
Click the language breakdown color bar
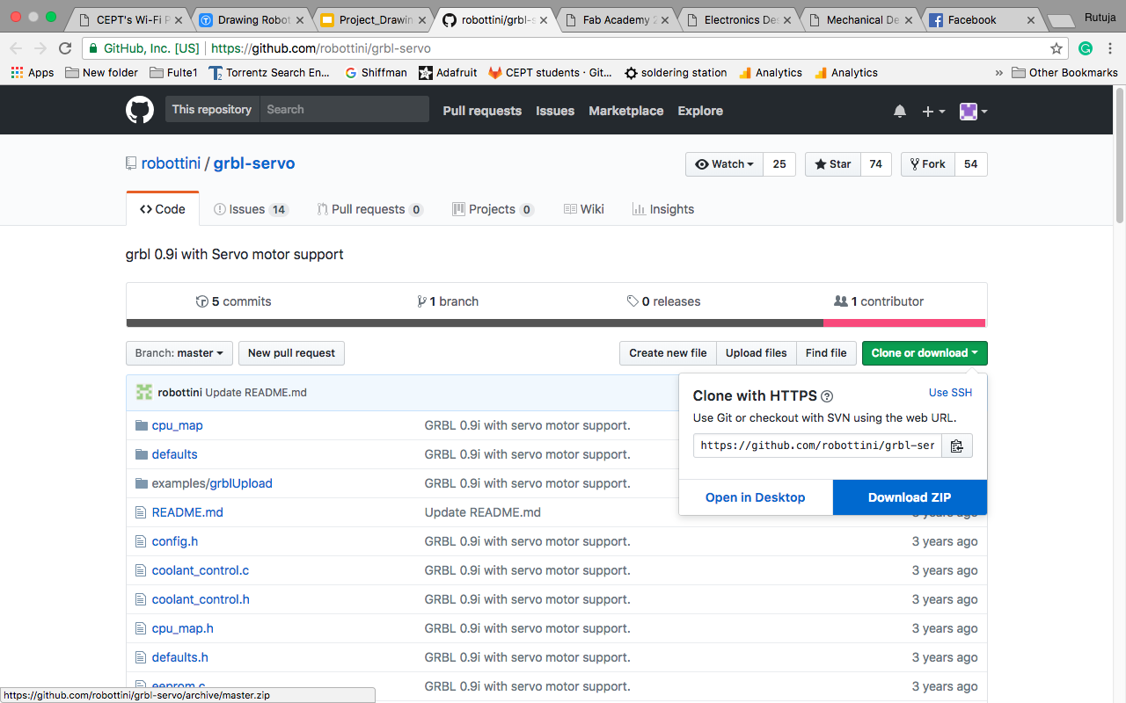(x=556, y=323)
